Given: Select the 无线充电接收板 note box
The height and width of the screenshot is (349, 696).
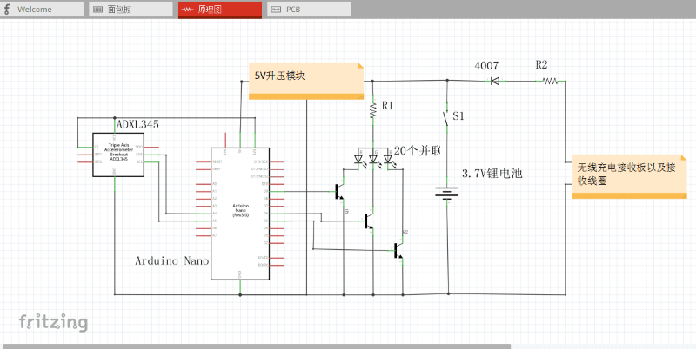Looking at the screenshot, I should [x=628, y=176].
